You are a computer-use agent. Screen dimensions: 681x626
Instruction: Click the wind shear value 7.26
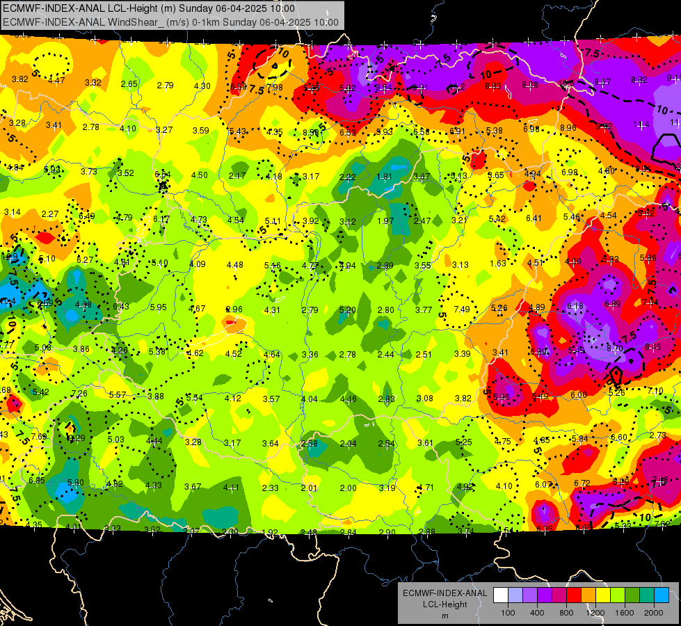pyautogui.click(x=79, y=394)
